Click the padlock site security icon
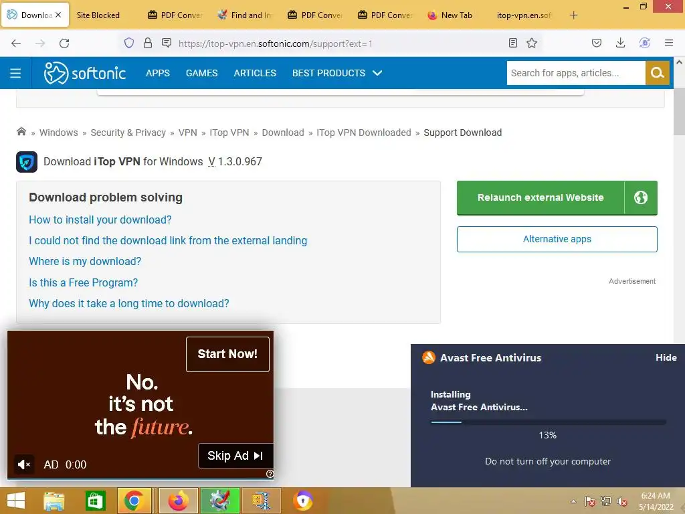Image resolution: width=685 pixels, height=514 pixels. (148, 43)
